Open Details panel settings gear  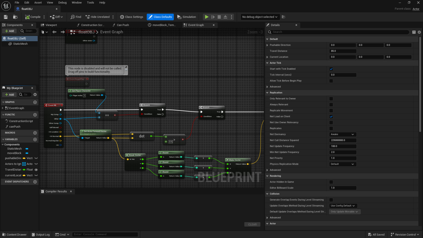(x=419, y=32)
